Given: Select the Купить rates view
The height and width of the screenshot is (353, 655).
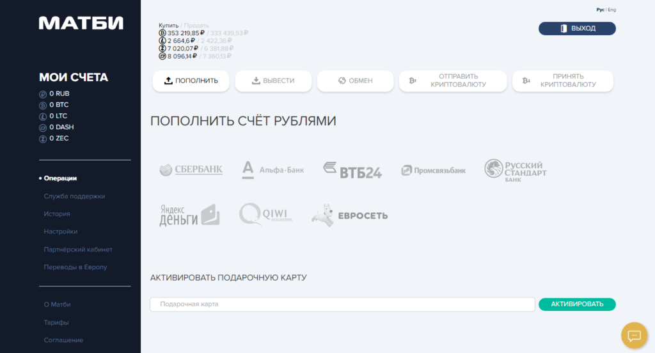Looking at the screenshot, I should tap(168, 26).
